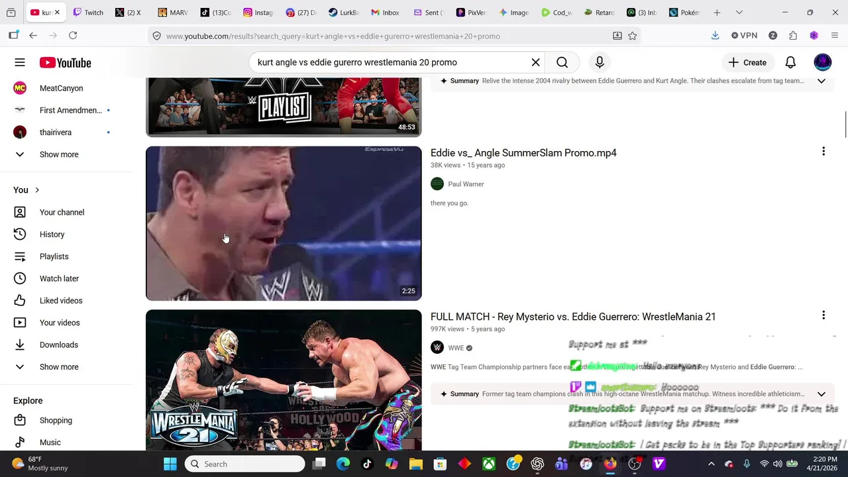The image size is (848, 477).
Task: Switch to the Pokémon browser tab
Action: click(684, 13)
